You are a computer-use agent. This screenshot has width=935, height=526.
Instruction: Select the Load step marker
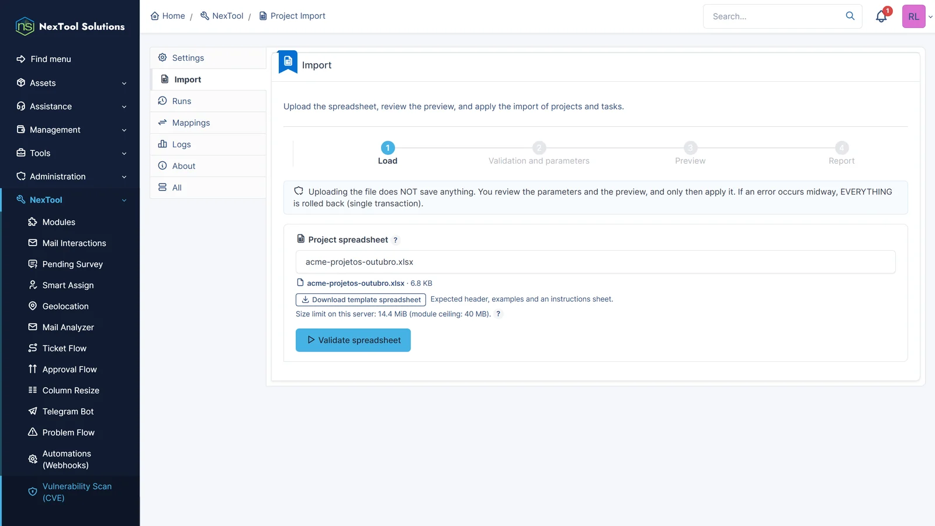click(x=387, y=148)
